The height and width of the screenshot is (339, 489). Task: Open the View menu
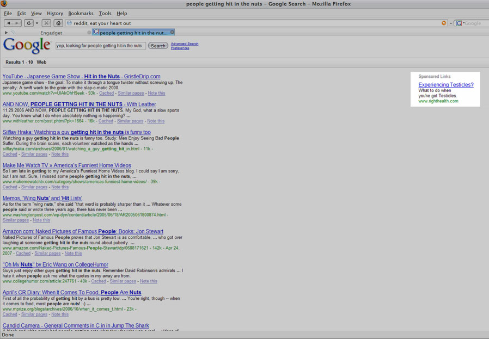click(x=36, y=14)
